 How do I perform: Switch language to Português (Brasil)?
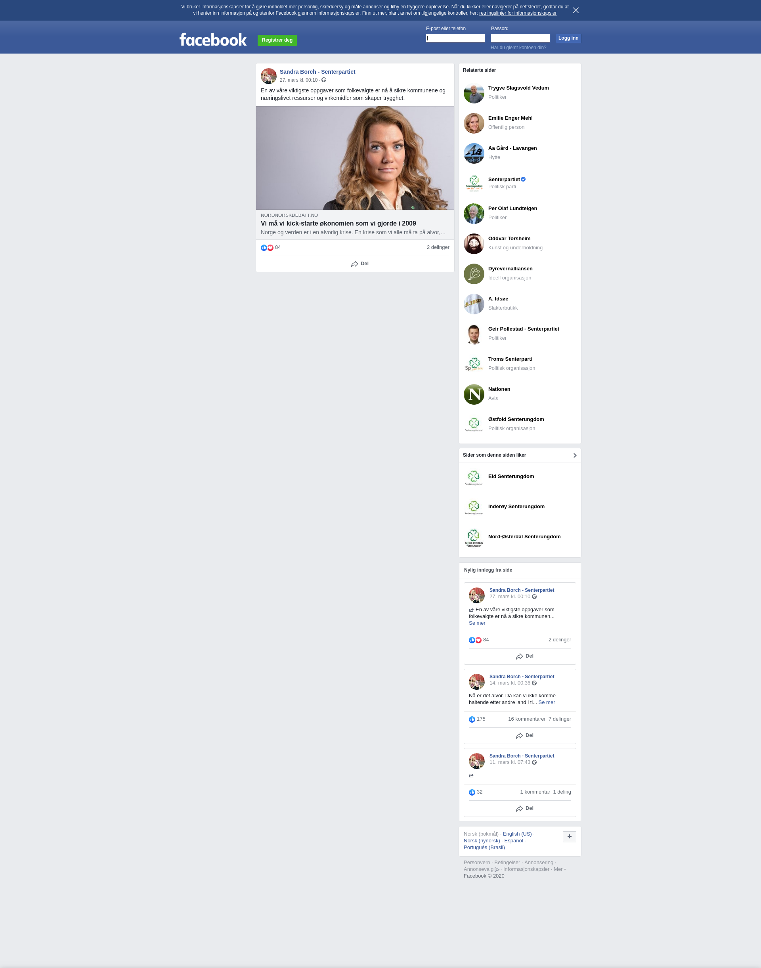coord(484,847)
